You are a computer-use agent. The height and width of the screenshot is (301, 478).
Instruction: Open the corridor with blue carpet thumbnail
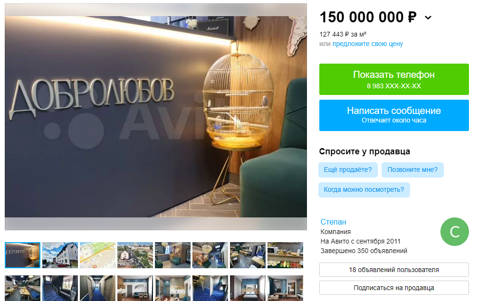coord(97,288)
